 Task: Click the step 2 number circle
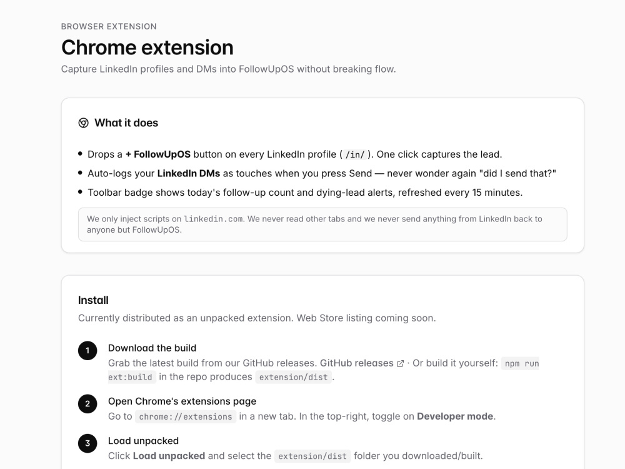87,403
